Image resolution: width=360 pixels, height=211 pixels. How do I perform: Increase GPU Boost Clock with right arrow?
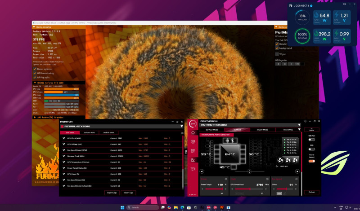coord(266,189)
